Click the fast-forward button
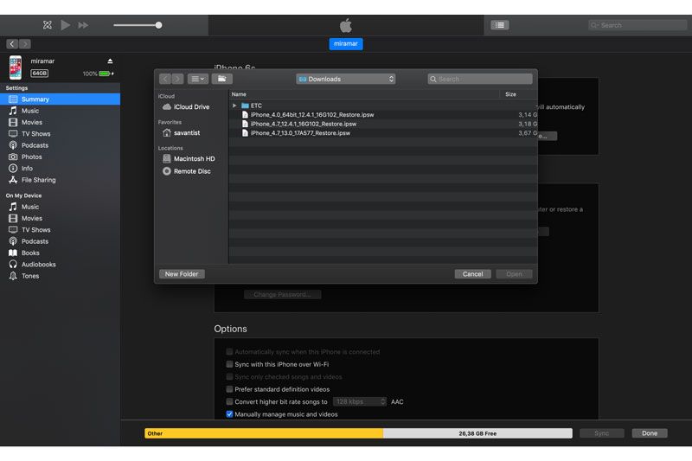 coord(83,25)
